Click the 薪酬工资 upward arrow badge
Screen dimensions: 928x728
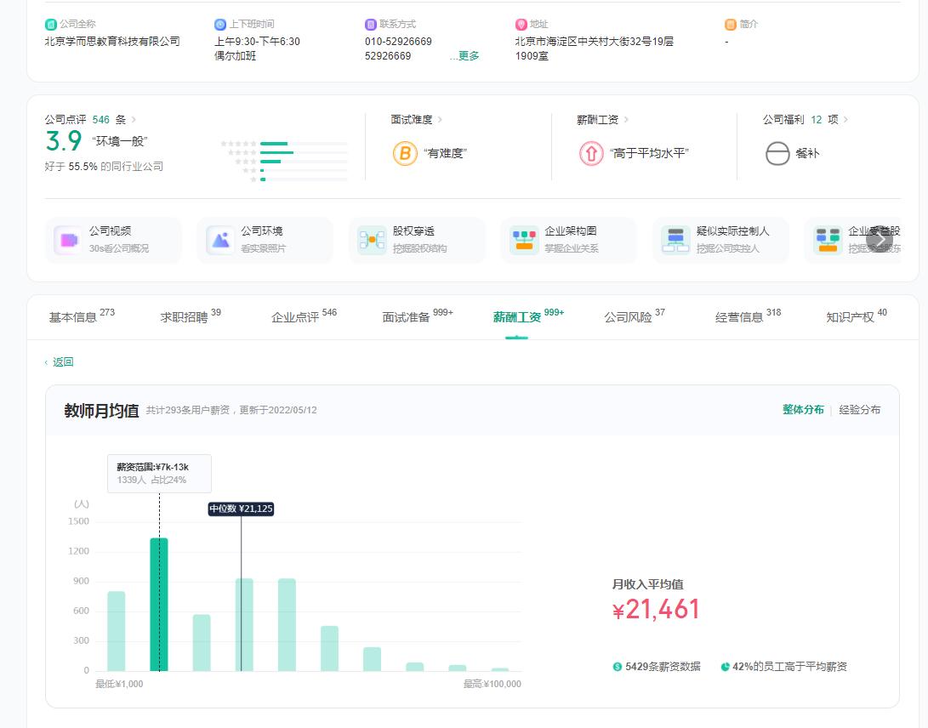tap(591, 154)
